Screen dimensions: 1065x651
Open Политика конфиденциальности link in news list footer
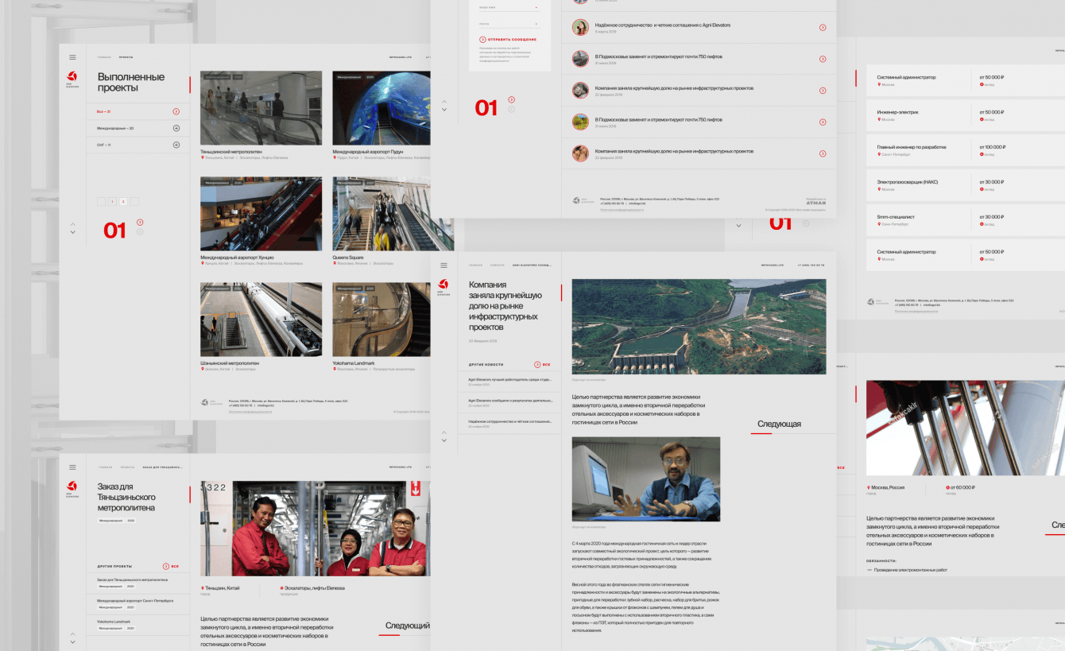[x=622, y=210]
